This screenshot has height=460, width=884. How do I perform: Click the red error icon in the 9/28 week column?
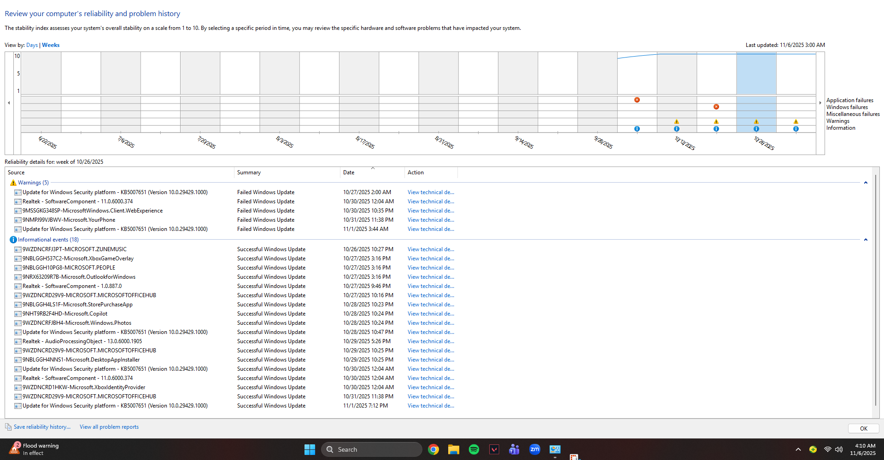pos(637,99)
